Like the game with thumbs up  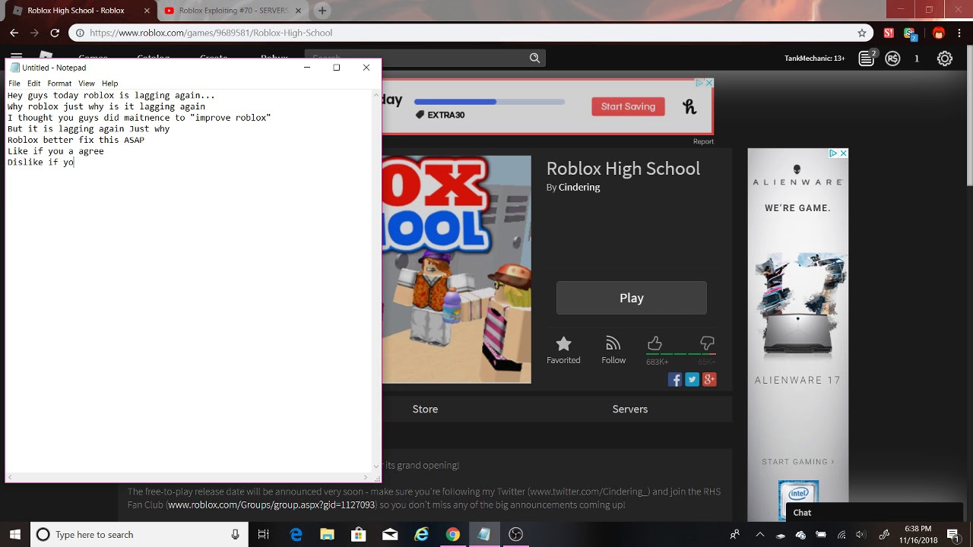coord(654,343)
